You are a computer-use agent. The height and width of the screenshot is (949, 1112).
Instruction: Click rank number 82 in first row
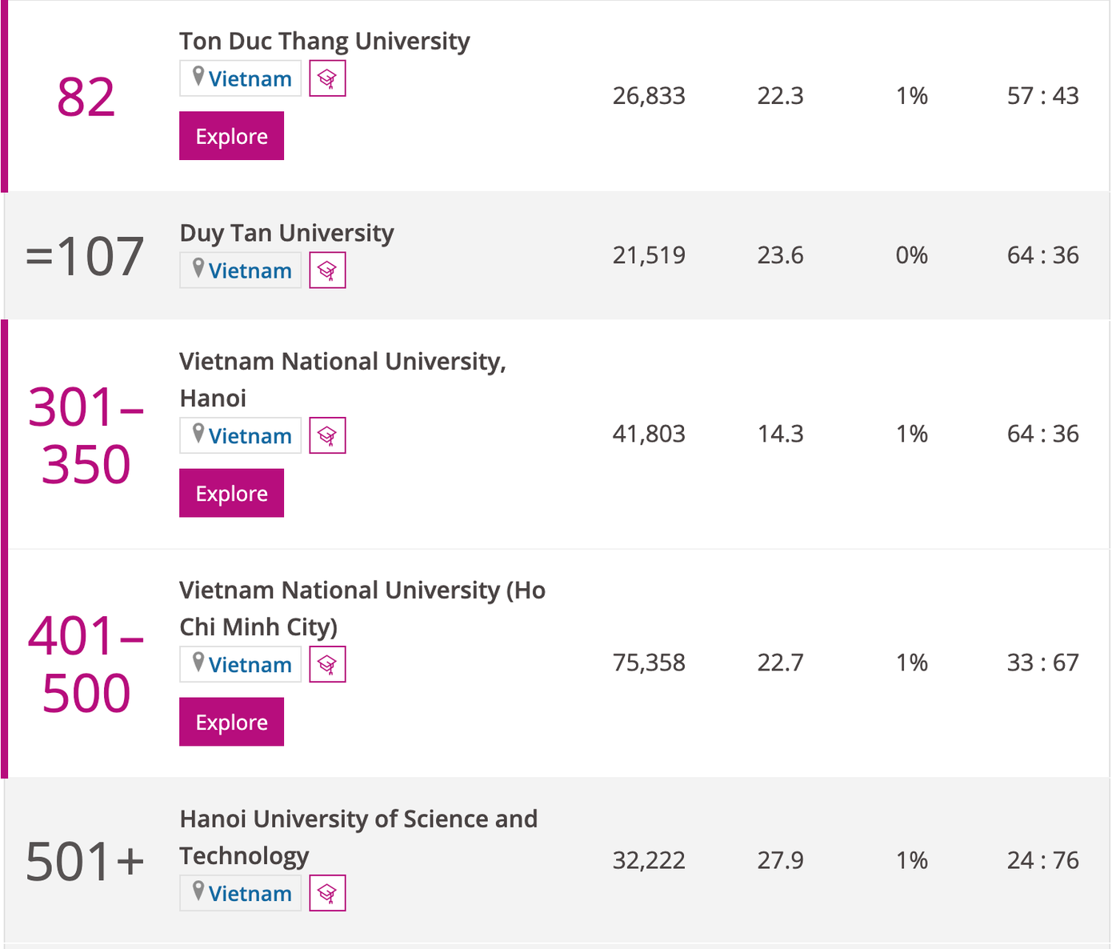pos(86,98)
